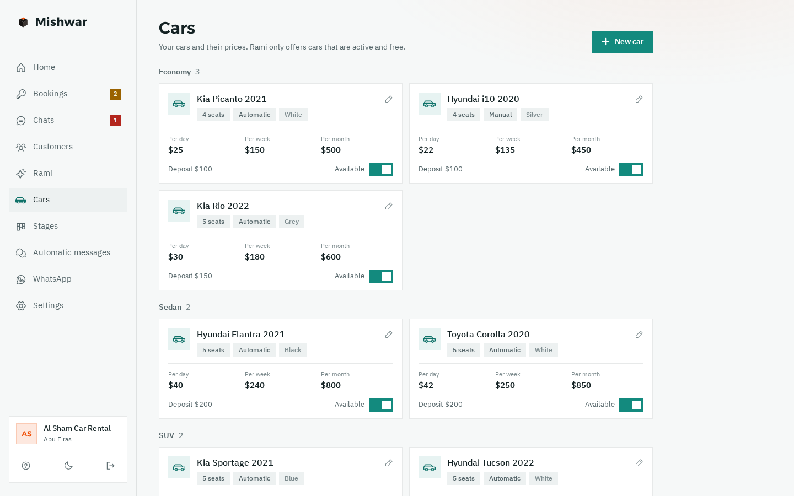Select Rami in the sidebar
Image resolution: width=794 pixels, height=496 pixels.
point(68,174)
